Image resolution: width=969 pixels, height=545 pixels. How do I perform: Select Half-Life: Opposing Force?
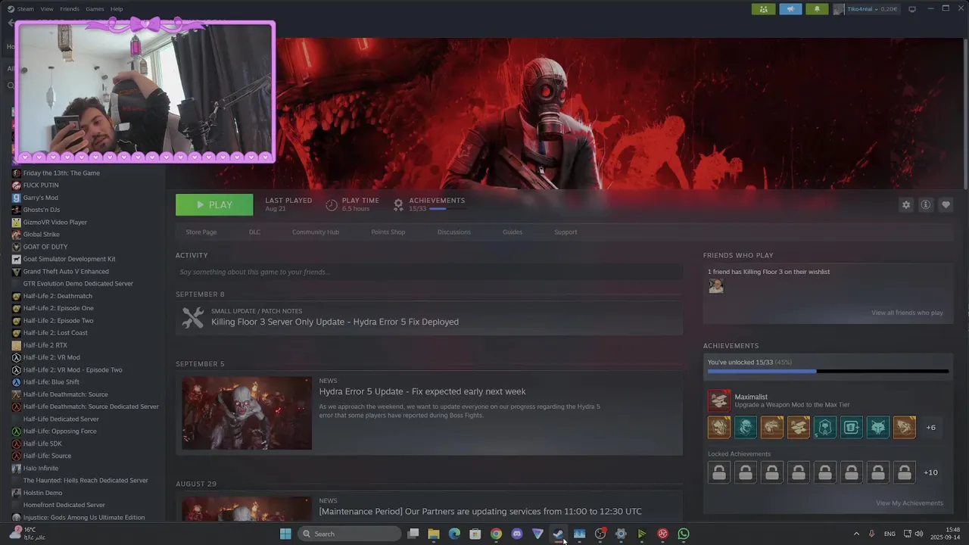coord(58,431)
